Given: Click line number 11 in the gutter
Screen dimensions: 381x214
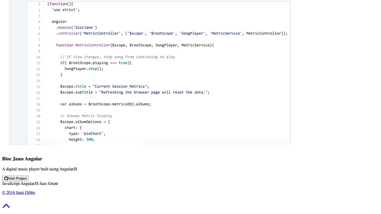Looking at the screenshot, I should 38,63.
